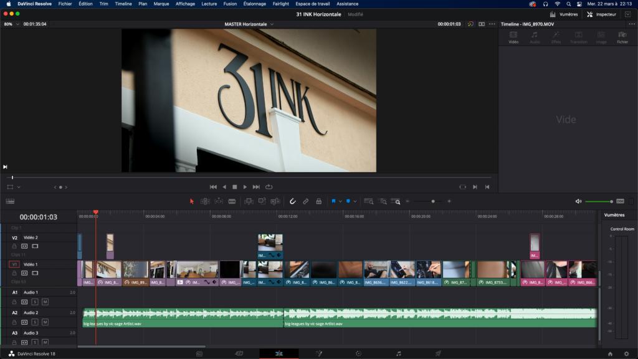
Task: Click the Play button
Action: [245, 187]
